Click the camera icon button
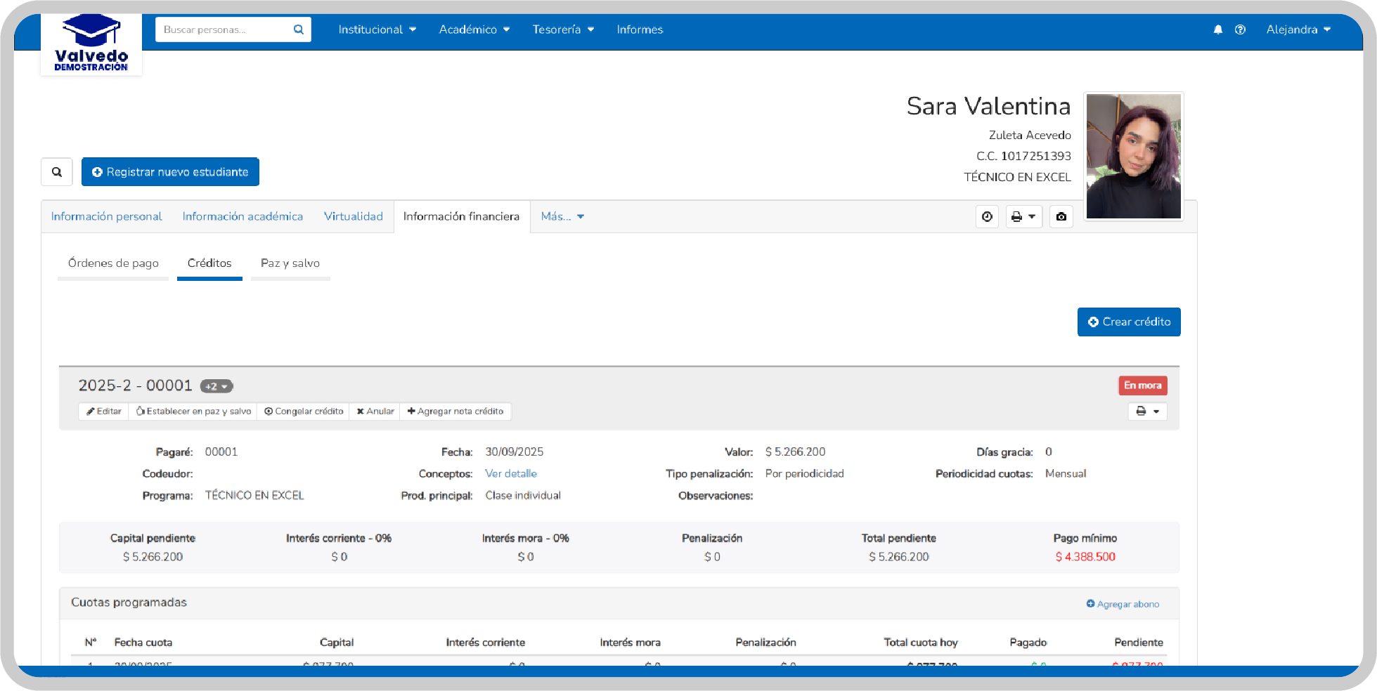This screenshot has height=691, width=1377. pos(1061,217)
